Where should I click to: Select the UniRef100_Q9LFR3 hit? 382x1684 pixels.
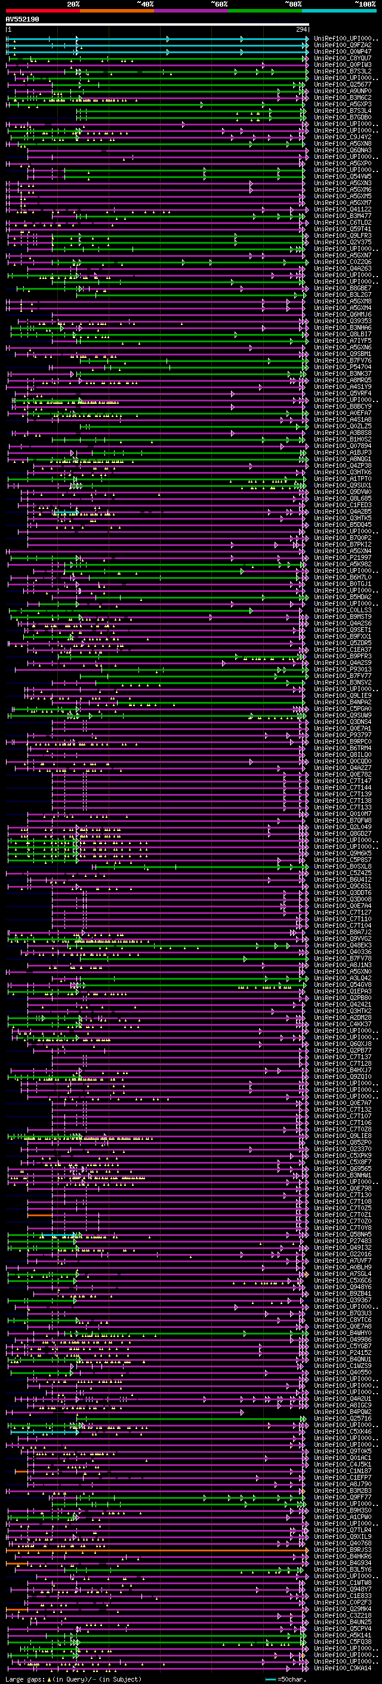(343, 235)
